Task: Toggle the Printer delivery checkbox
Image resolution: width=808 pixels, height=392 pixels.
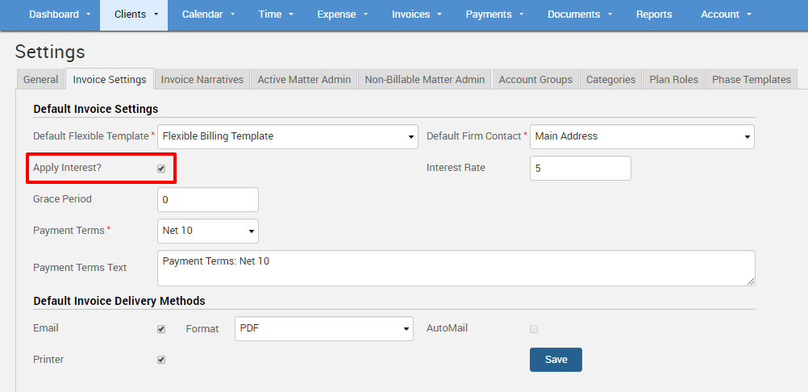Action: click(161, 360)
